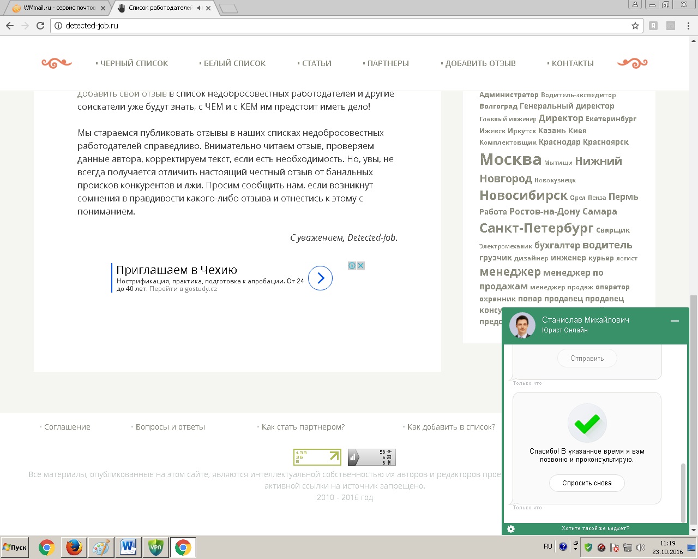698x559 pixels.
Task: Click the gray bar-chart counter badge
Action: [371, 457]
